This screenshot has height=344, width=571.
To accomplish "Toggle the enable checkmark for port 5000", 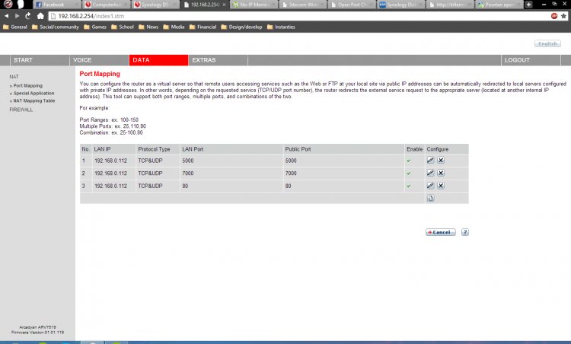I will (409, 161).
